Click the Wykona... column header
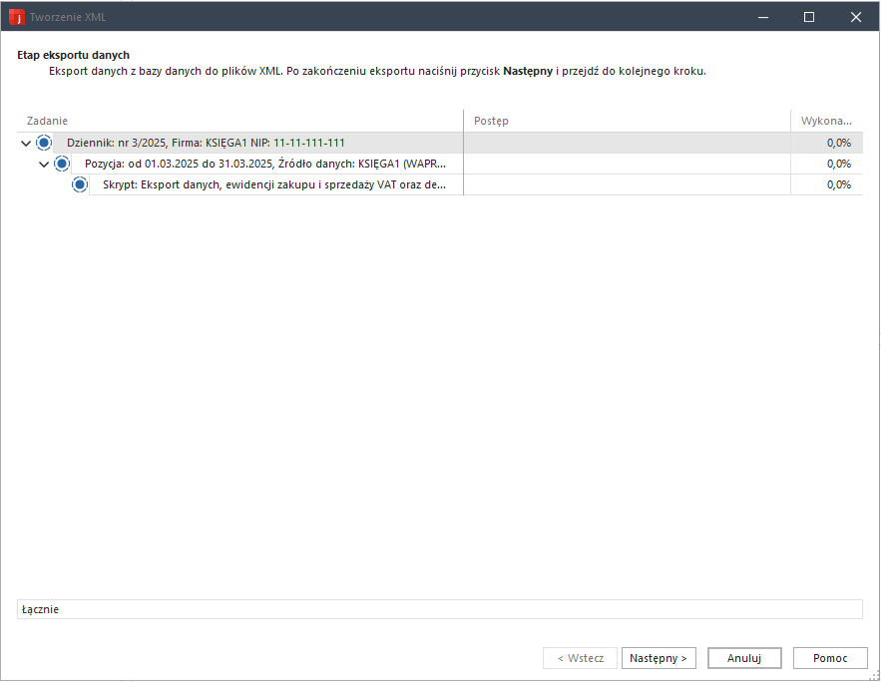 pos(825,121)
